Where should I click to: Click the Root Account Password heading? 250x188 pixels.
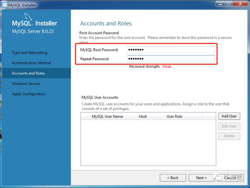pos(99,33)
